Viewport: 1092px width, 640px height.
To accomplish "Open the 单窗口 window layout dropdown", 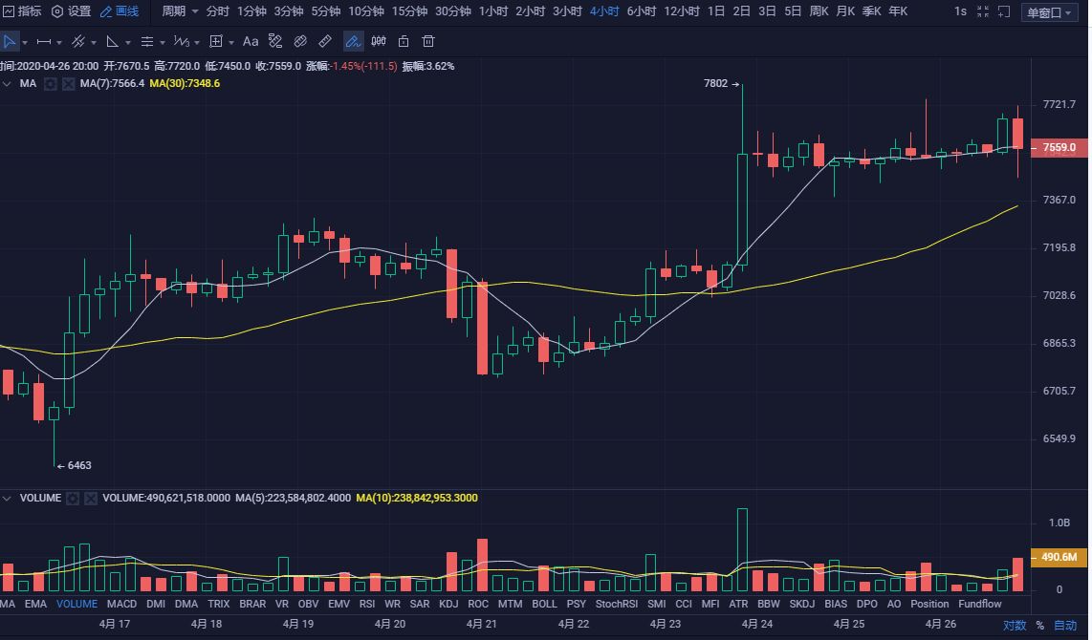I will click(x=1048, y=12).
